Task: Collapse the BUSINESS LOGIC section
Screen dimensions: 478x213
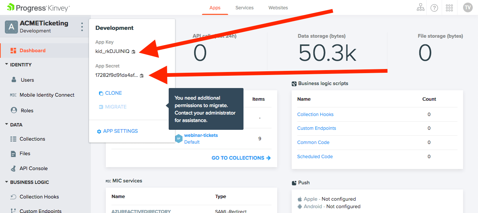Action: click(7, 182)
